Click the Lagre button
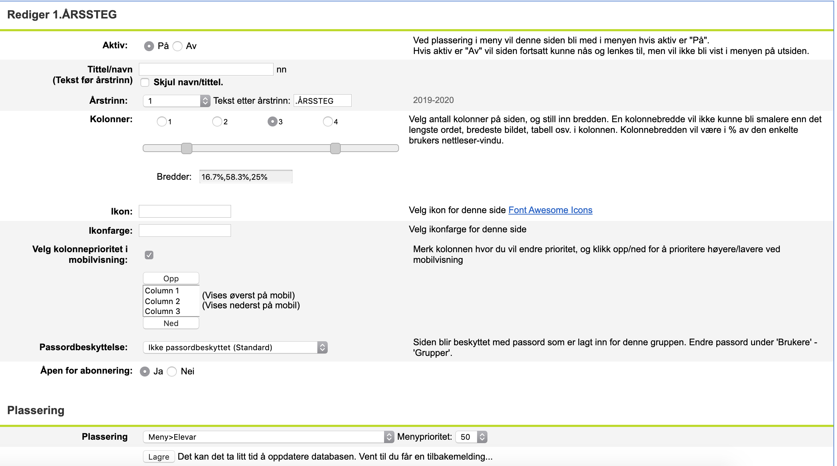 coord(159,457)
